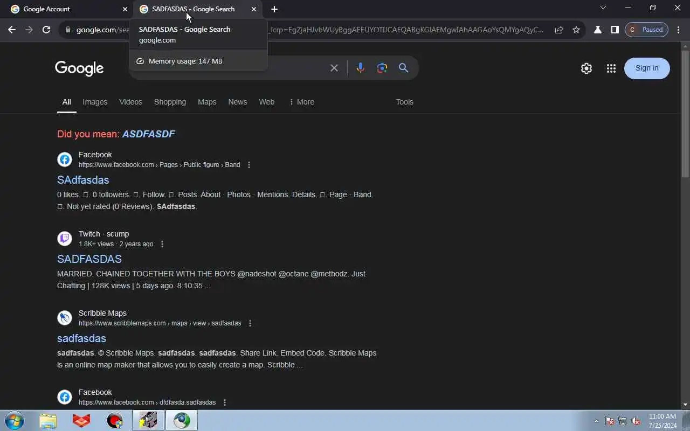Open the sadfasdas Scribble Maps result

[x=81, y=338]
